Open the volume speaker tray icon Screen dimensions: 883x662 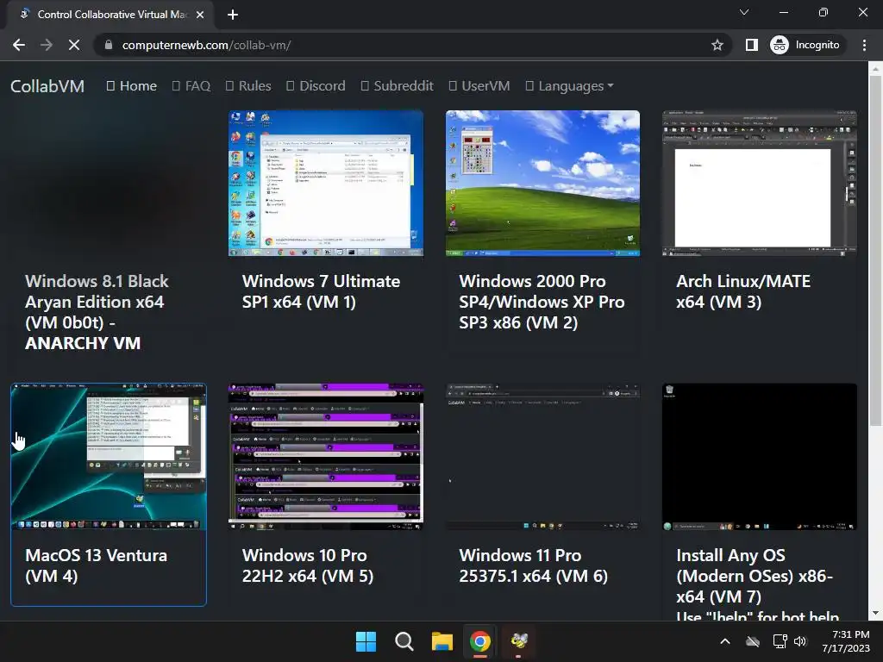(x=800, y=641)
